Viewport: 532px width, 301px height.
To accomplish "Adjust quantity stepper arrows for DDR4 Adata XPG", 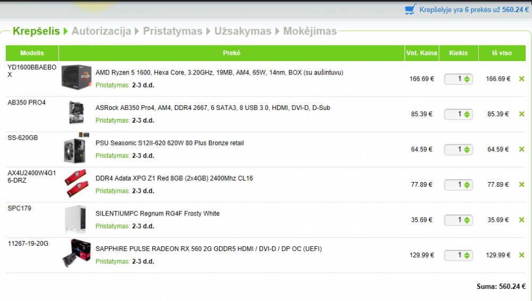I will pos(467,185).
